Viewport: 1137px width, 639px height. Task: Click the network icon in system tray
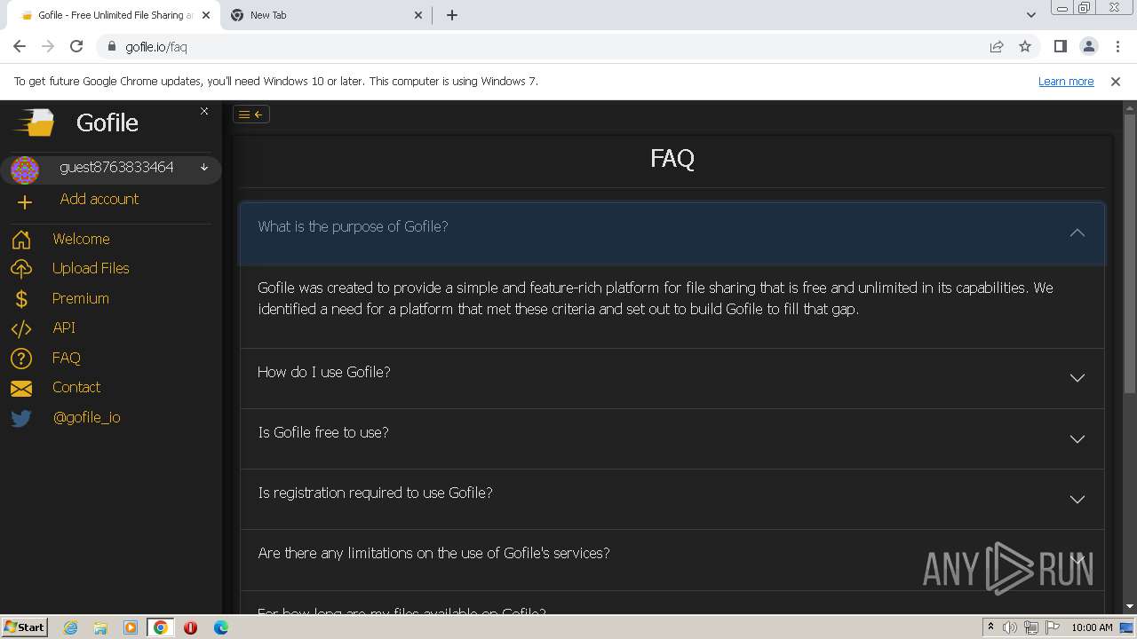(1031, 627)
